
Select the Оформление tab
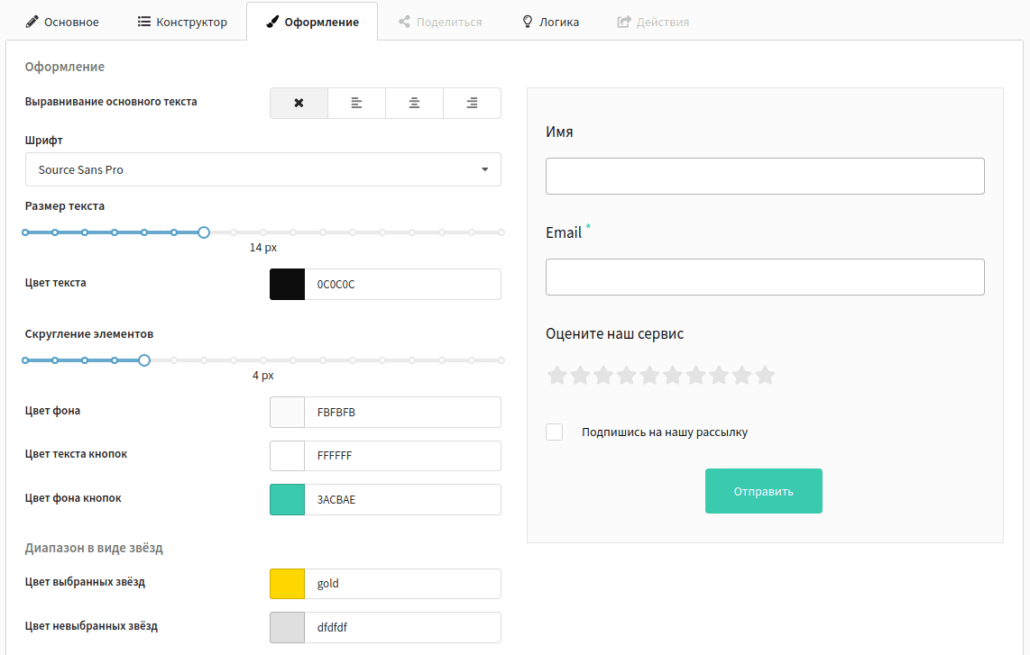pyautogui.click(x=312, y=22)
